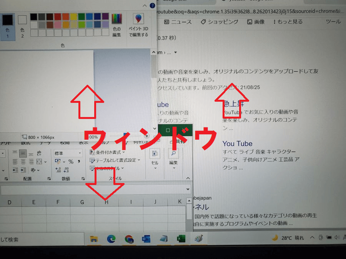The height and width of the screenshot is (259, 346).
Task: Click the Excel formula bar
Action: (x=93, y=190)
